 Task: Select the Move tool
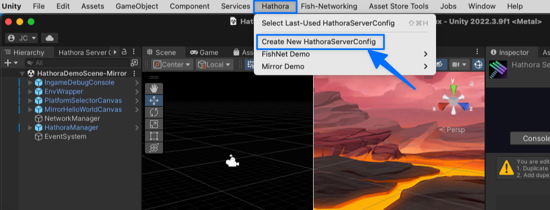[154, 101]
